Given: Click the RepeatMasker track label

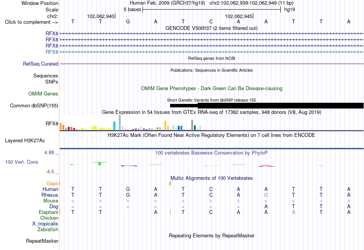Looking at the screenshot, I should (42, 241).
